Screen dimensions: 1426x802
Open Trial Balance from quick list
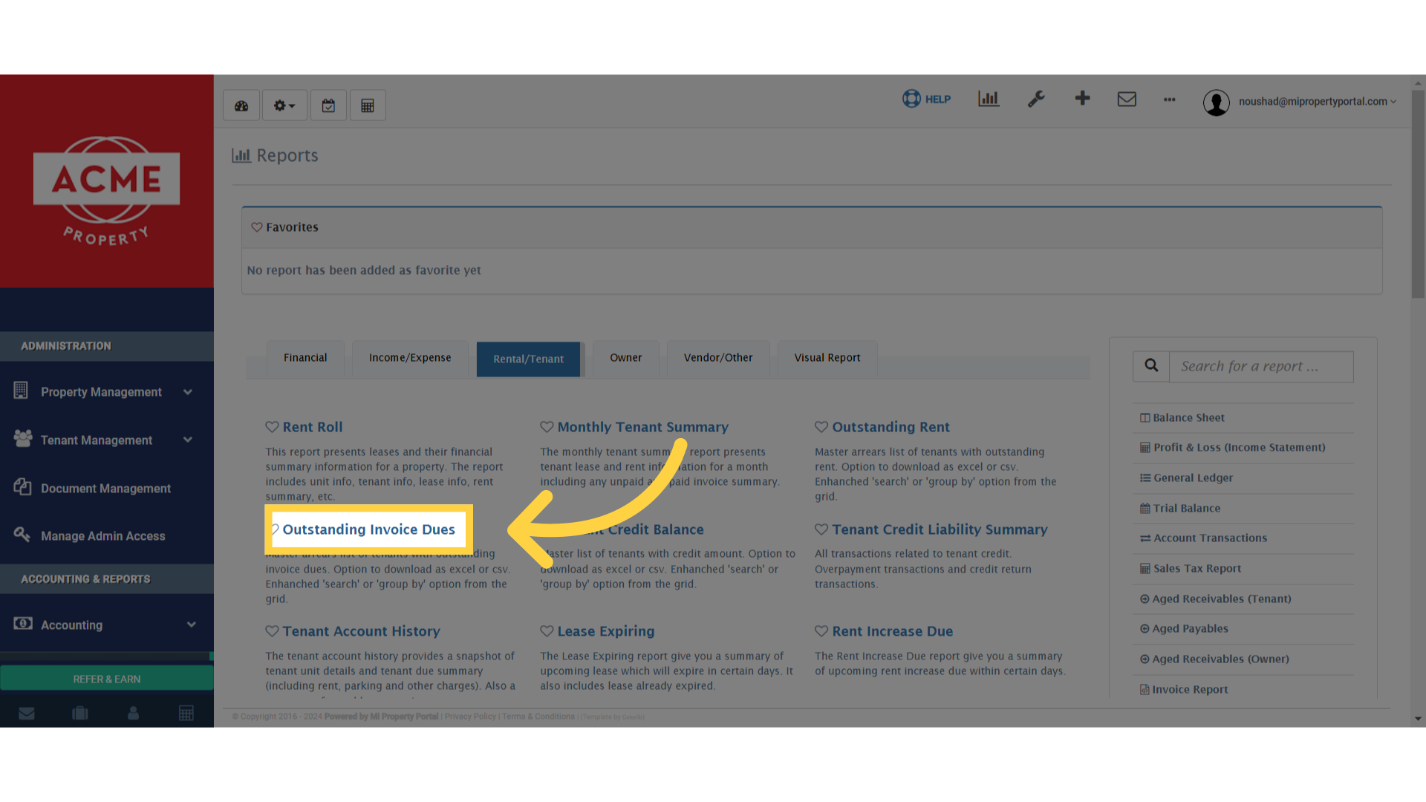(x=1186, y=509)
